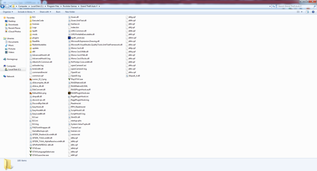Viewport: 317px width, 171px height.
Task: Select the DefaultSkin.png image icon
Action: tap(31, 93)
